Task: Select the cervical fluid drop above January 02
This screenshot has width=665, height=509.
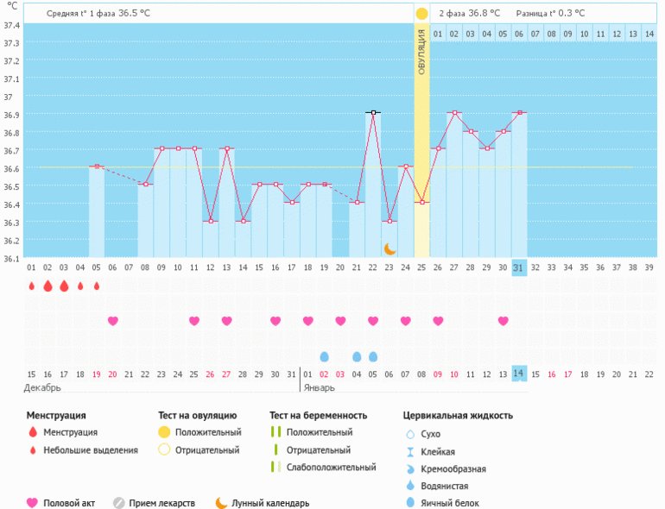Action: point(325,356)
